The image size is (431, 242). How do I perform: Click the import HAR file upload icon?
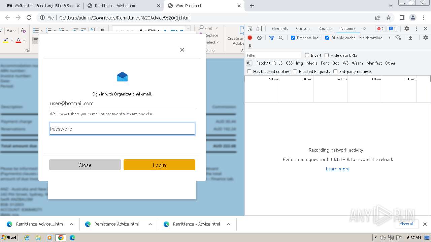[x=410, y=38]
